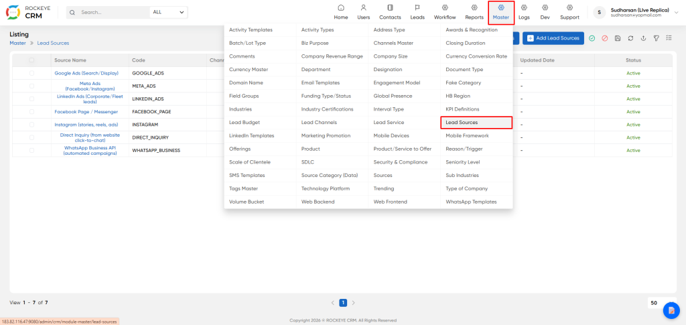Sort by the Status column header
Image resolution: width=686 pixels, height=325 pixels.
click(x=633, y=60)
